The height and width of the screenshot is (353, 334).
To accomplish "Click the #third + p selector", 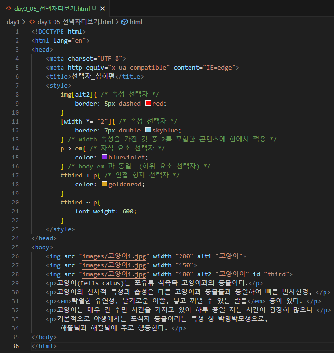I will 79,175.
